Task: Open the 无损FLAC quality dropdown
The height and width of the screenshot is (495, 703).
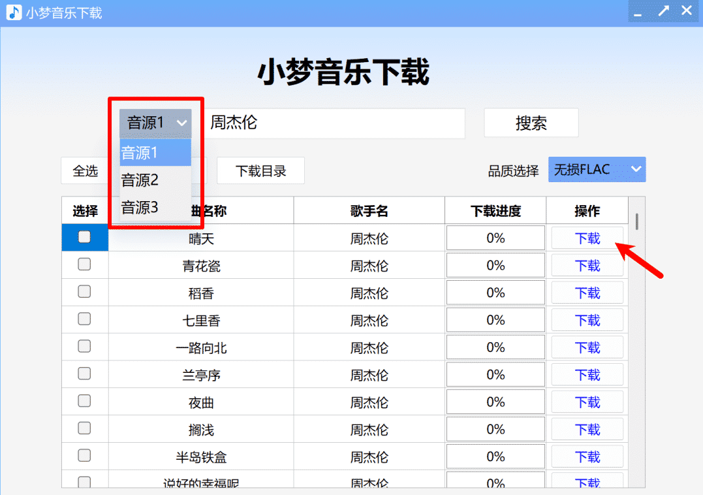Action: click(x=595, y=169)
